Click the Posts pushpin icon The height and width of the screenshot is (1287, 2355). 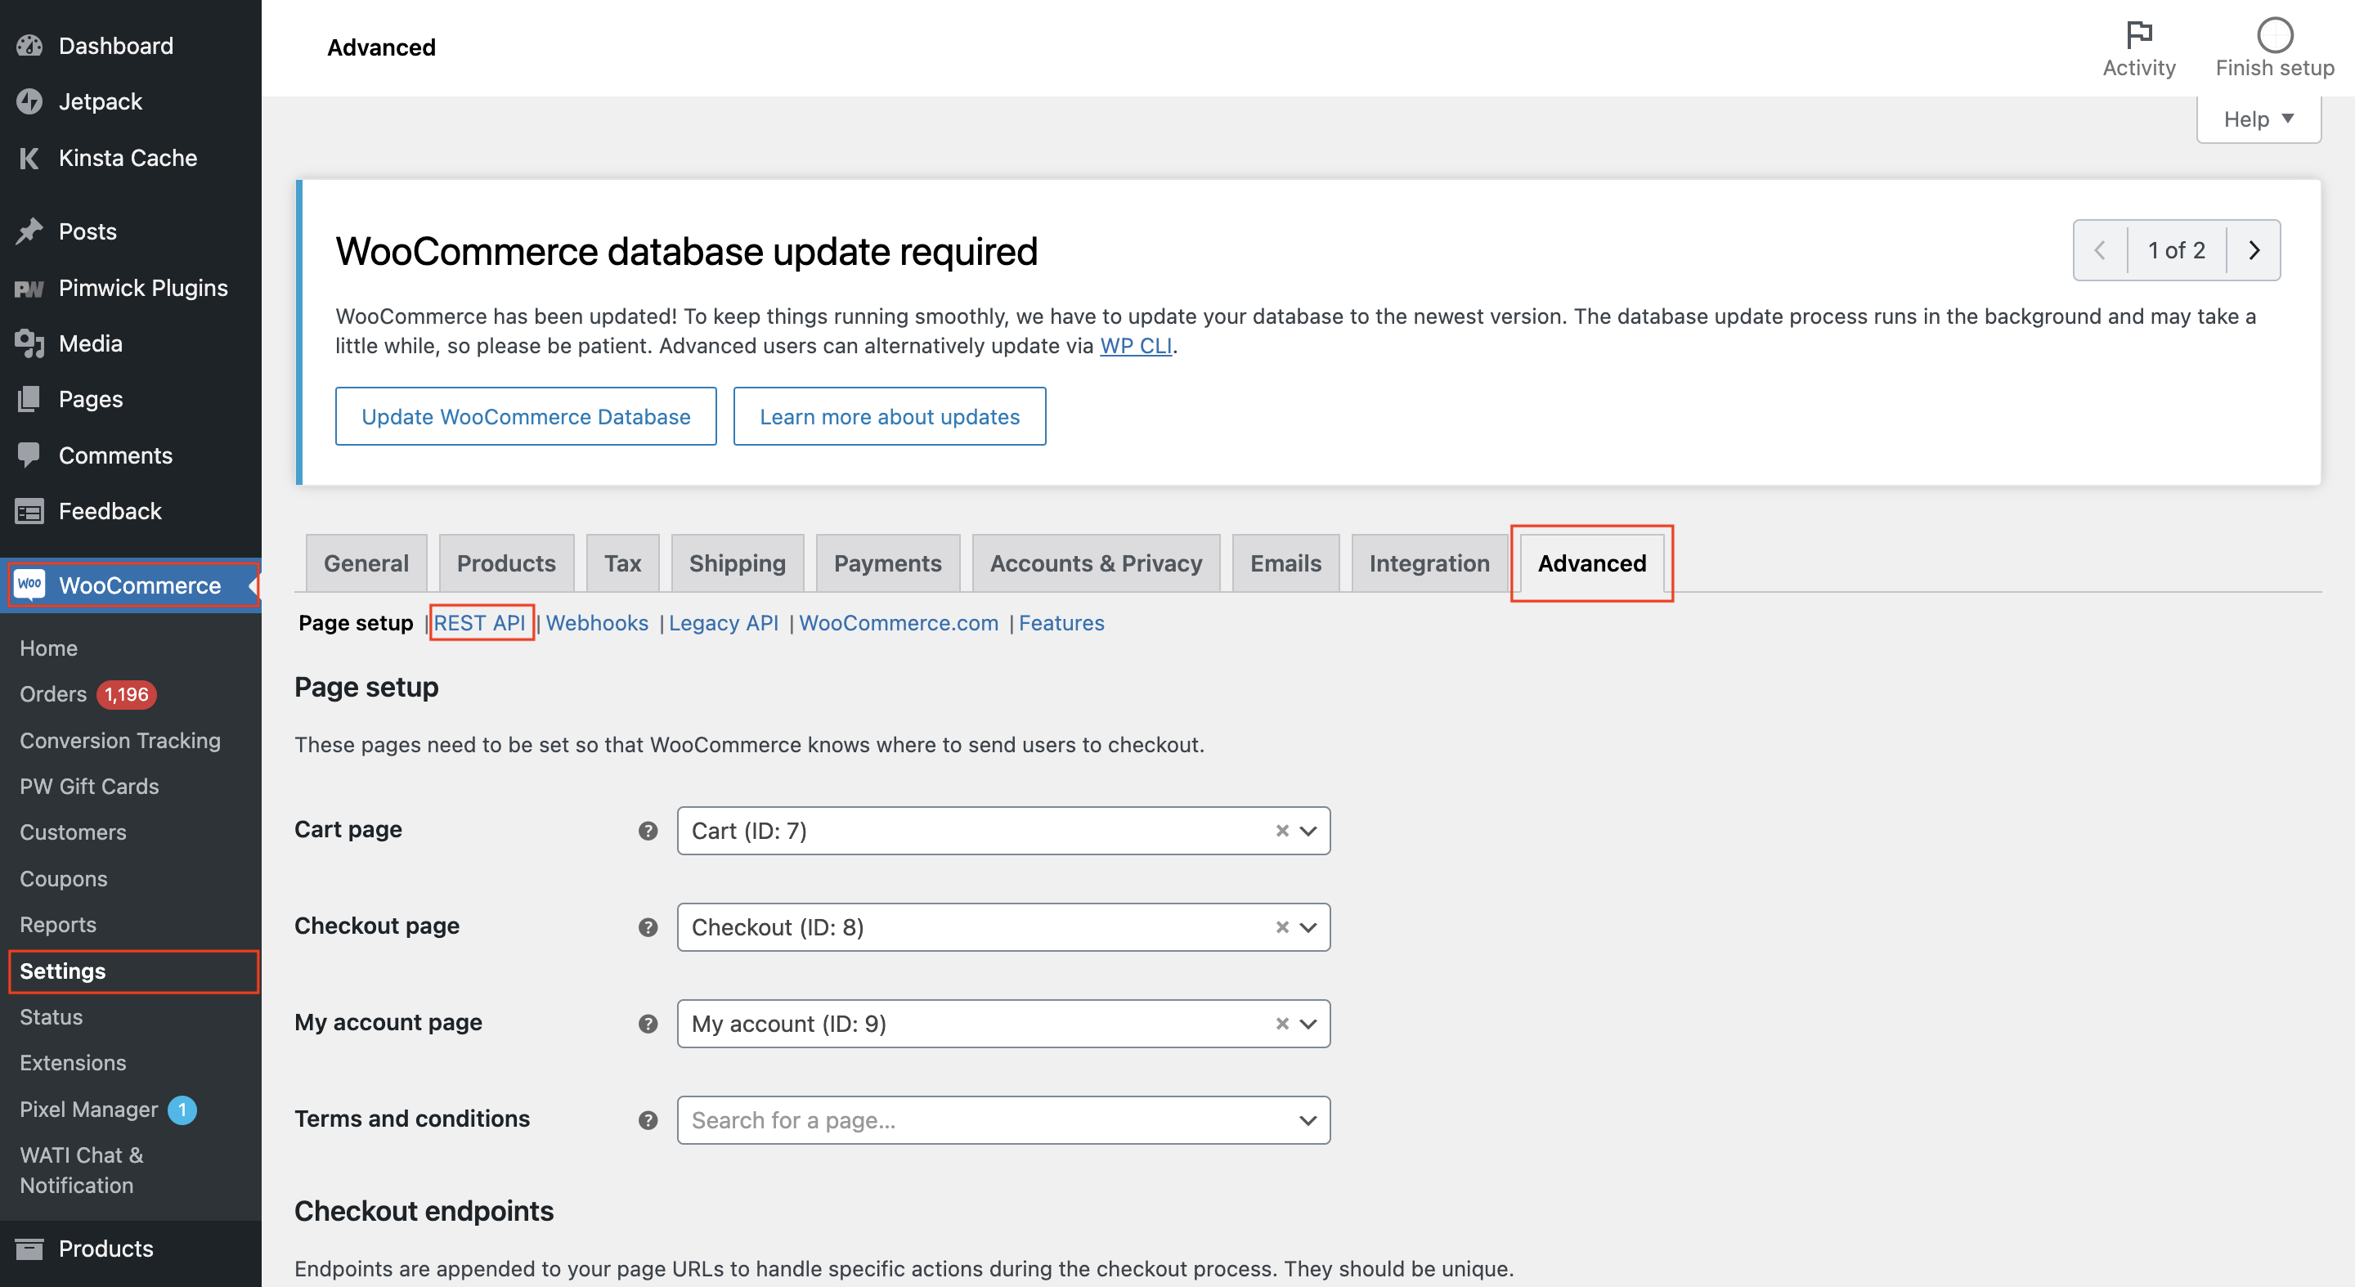[x=29, y=231]
